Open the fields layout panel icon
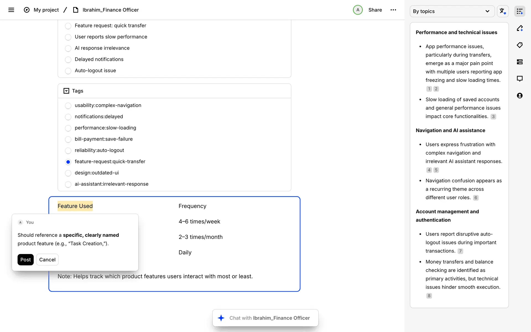This screenshot has width=531, height=332. click(x=520, y=62)
